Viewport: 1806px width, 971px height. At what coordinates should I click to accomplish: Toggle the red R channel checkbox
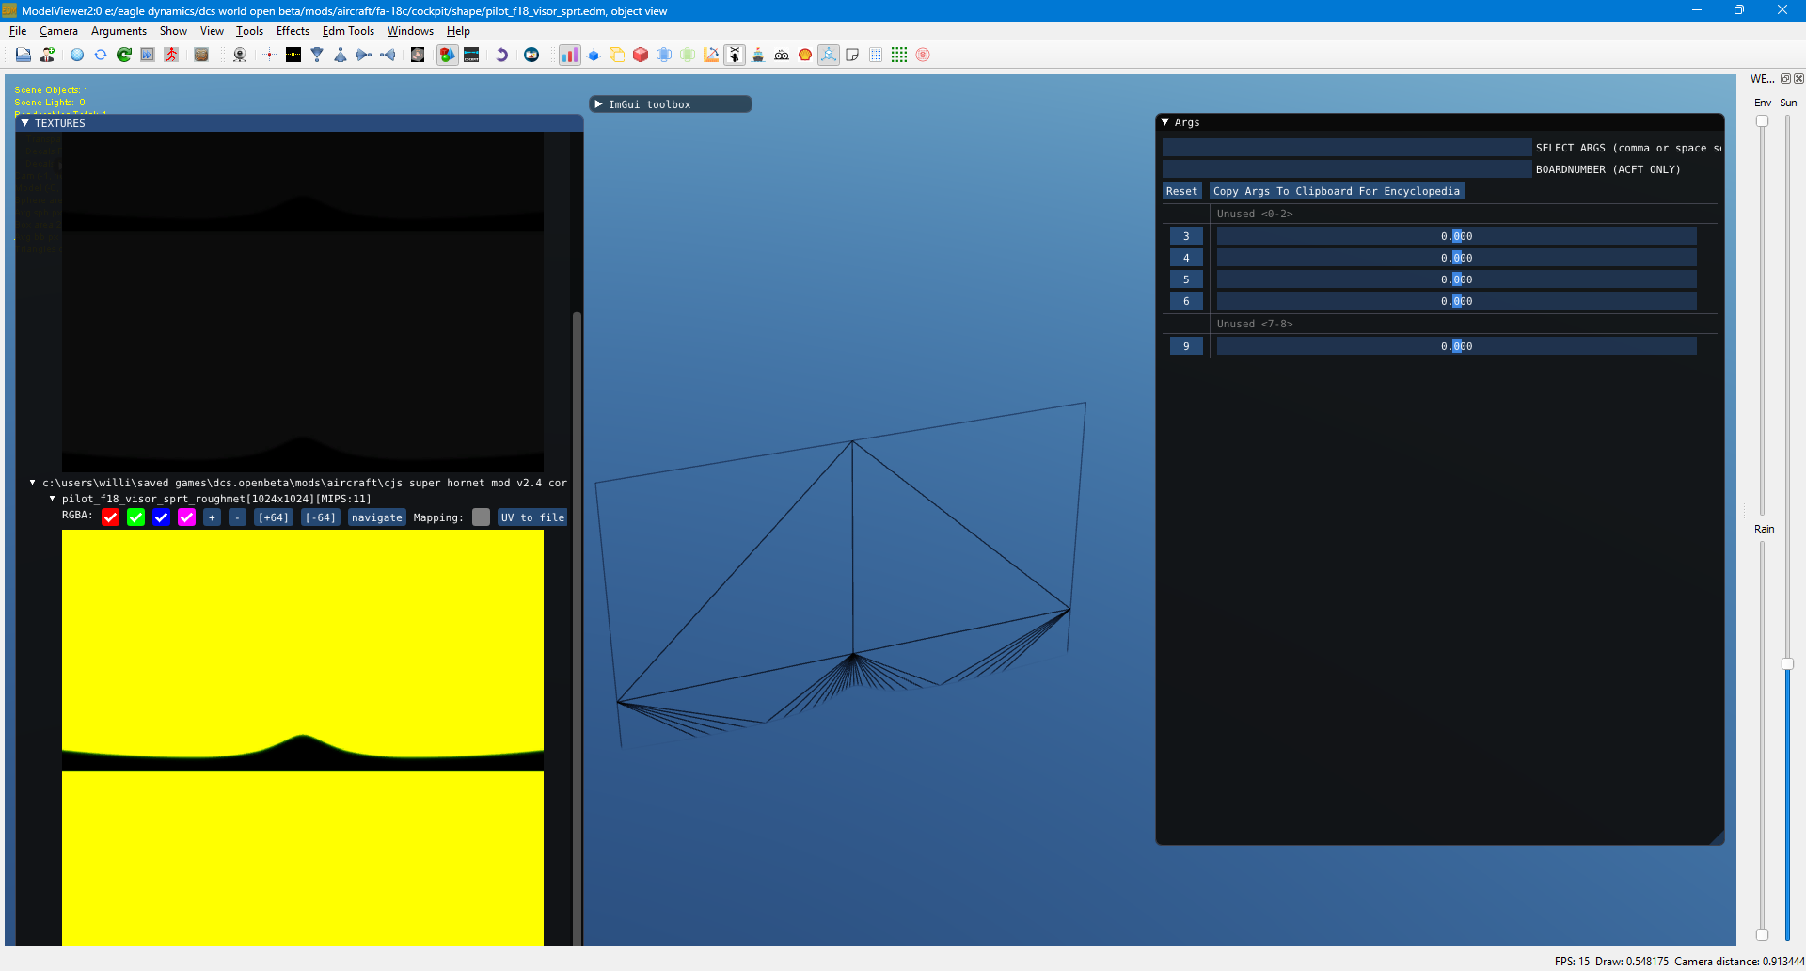(x=111, y=517)
